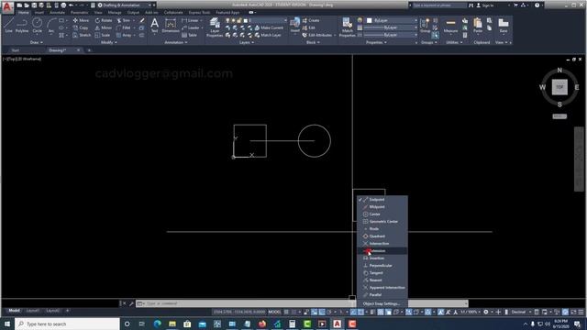
Task: Click the Fillet tool
Action: (x=124, y=27)
